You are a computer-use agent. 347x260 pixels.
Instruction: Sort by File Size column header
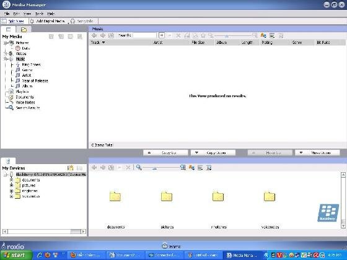202,43
